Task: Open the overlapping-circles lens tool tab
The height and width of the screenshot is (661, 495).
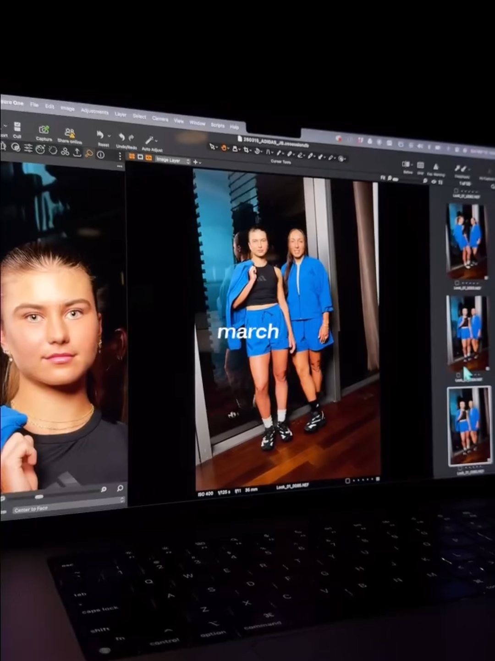Action: point(16,147)
